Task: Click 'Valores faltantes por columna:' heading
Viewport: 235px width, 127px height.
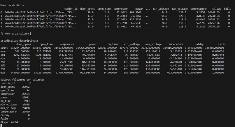Action: pos(22,80)
